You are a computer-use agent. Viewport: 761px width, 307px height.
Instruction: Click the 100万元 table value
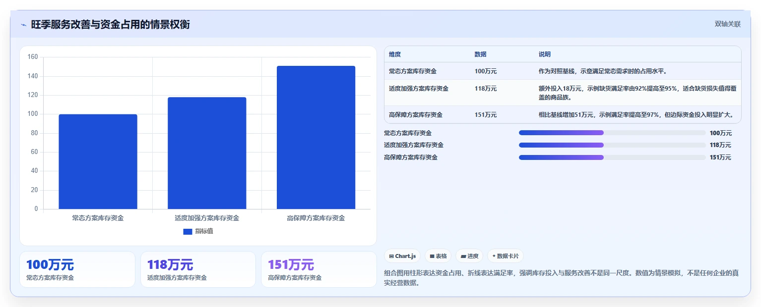point(486,71)
